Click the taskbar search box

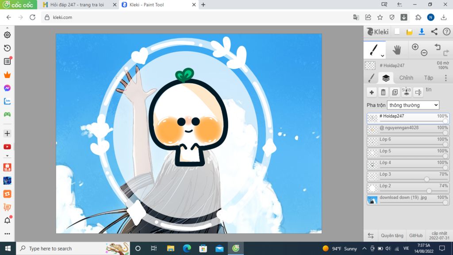pos(73,248)
